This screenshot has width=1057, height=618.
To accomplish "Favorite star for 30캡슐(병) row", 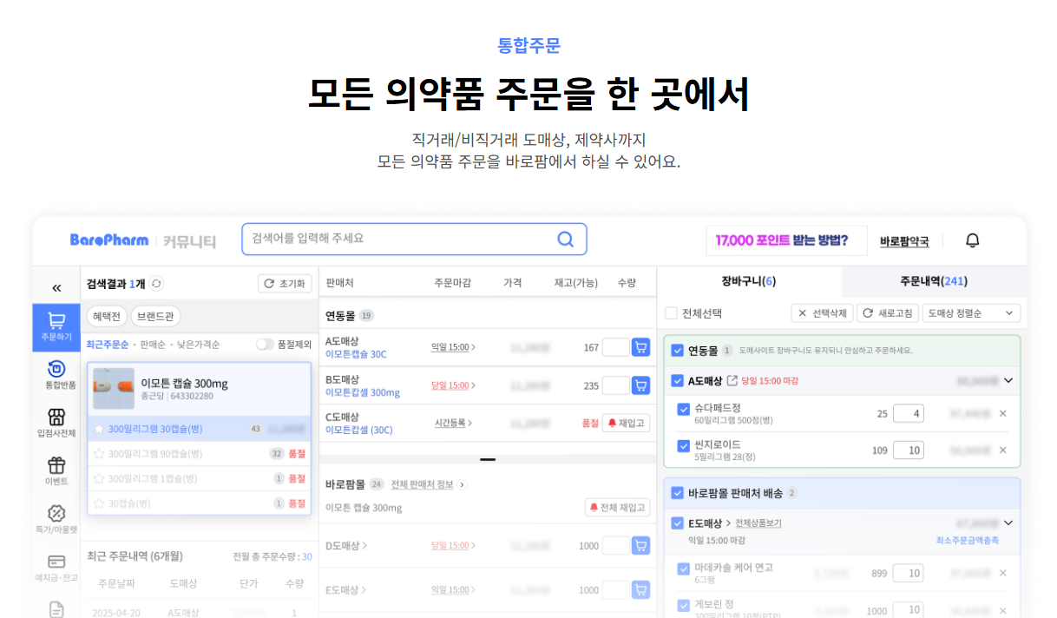I will 99,503.
